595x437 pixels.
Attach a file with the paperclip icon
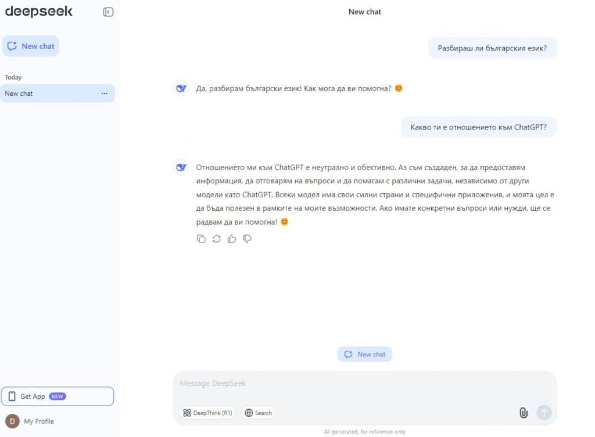524,413
